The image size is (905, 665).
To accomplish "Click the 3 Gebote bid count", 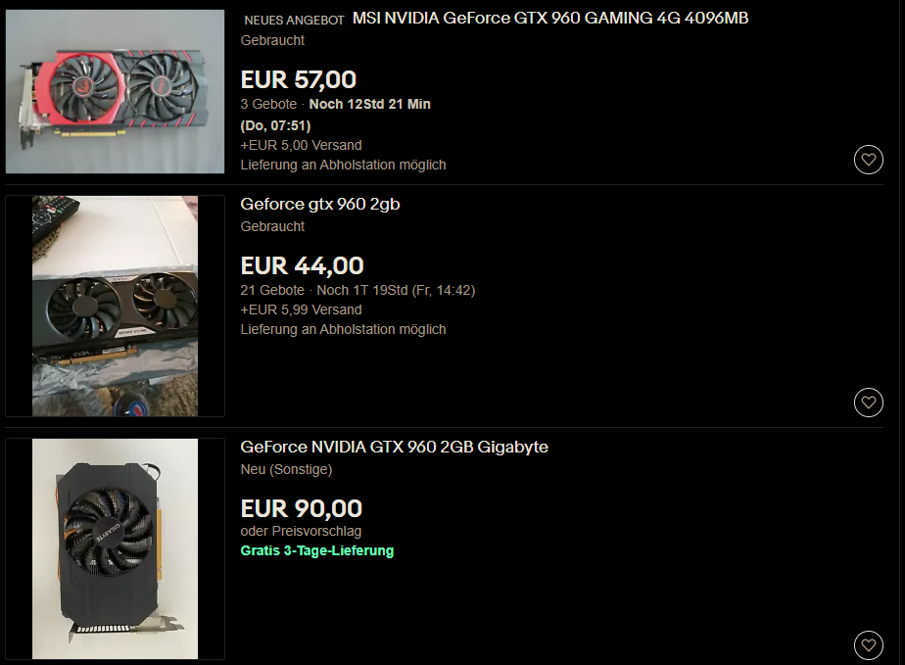I will pyautogui.click(x=268, y=105).
